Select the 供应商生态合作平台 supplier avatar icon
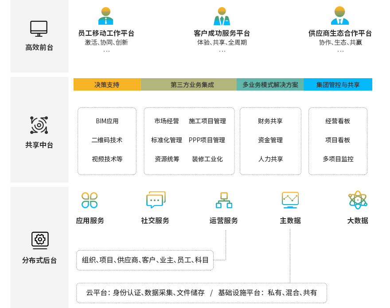Viewport: 390px width, 308px height. [340, 16]
